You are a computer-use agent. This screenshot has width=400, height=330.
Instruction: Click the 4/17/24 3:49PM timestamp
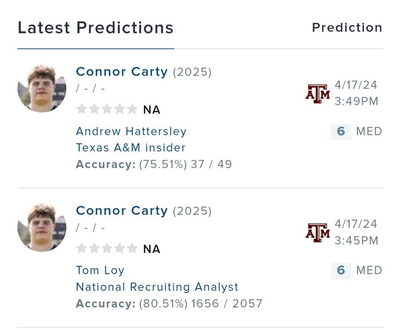point(356,93)
